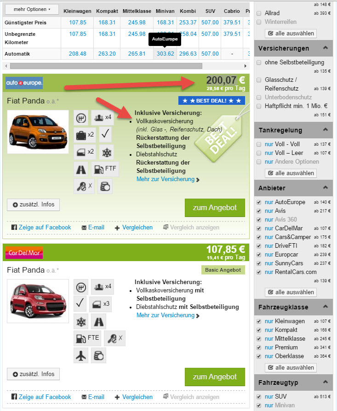Click the driver X icon in CarDelMar offer
The width and height of the screenshot is (337, 411).
click(115, 338)
